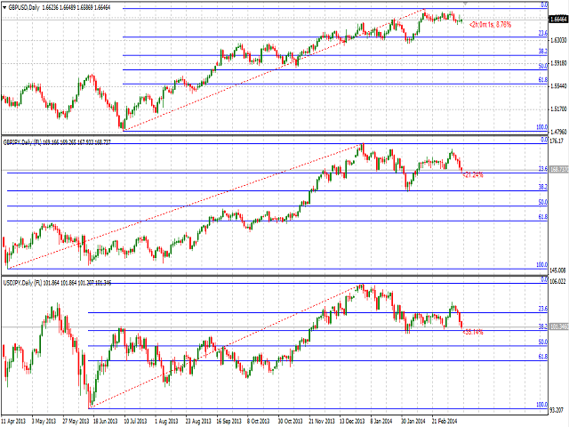Click the 27 May 2013 date label
The width and height of the screenshot is (569, 427).
pyautogui.click(x=76, y=421)
